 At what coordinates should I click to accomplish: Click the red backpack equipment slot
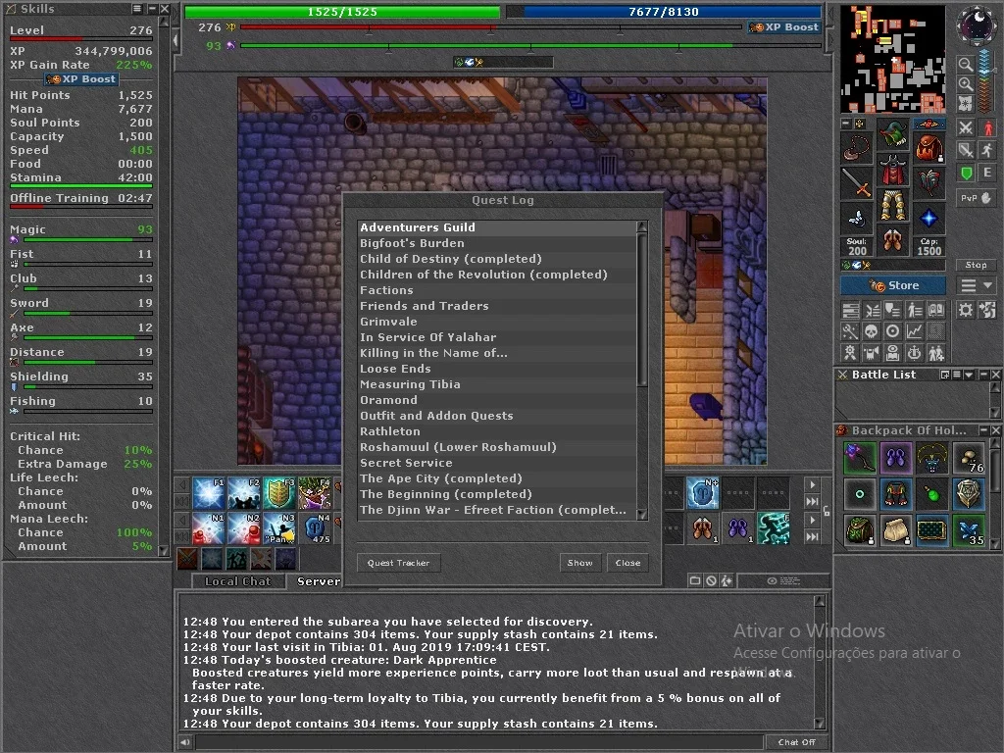tap(929, 147)
